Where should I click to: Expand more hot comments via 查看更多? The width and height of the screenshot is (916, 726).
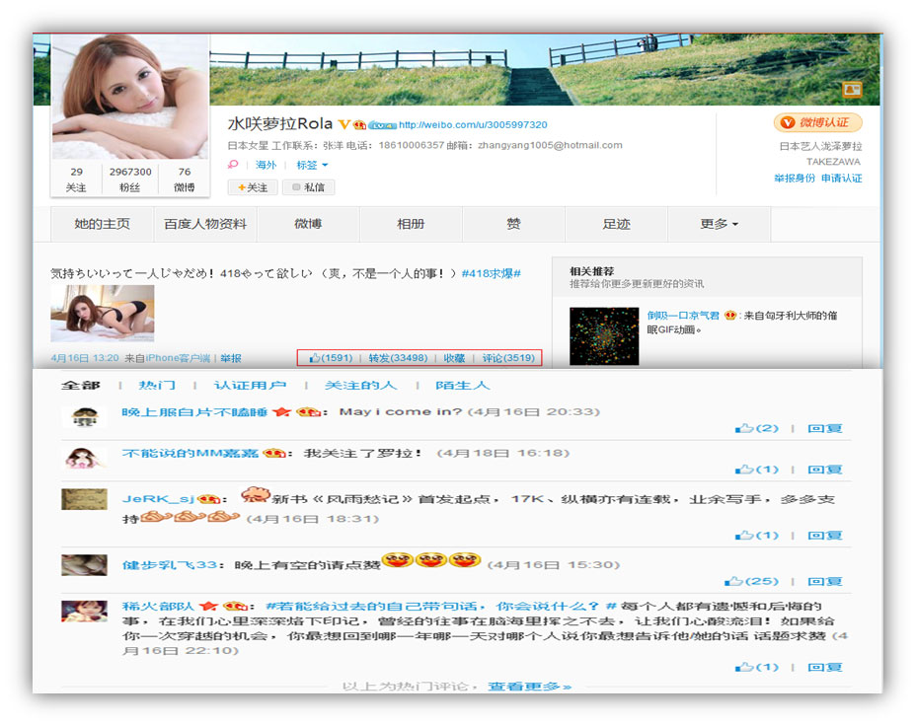point(529,686)
